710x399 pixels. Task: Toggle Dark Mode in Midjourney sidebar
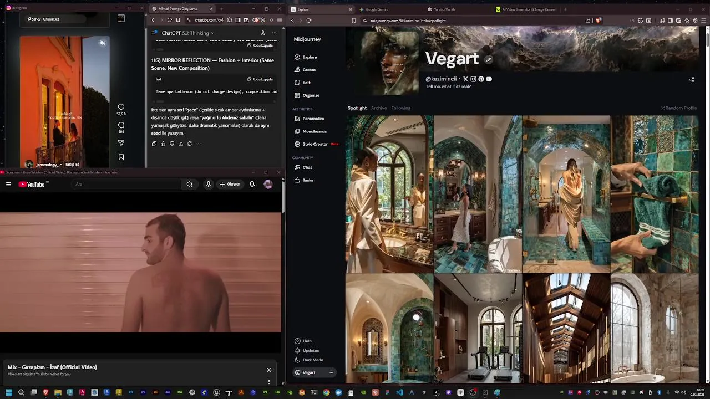point(309,360)
